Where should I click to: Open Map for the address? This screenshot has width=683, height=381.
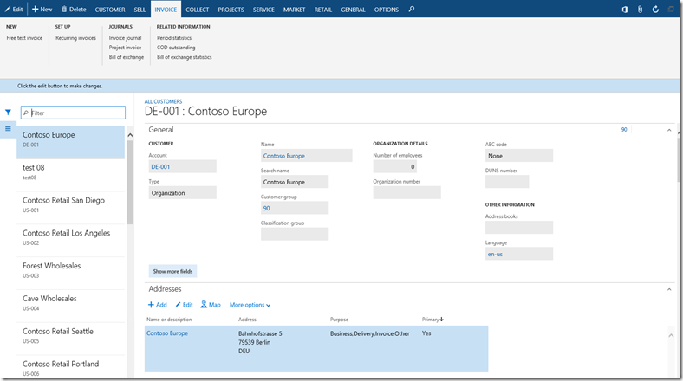(211, 305)
